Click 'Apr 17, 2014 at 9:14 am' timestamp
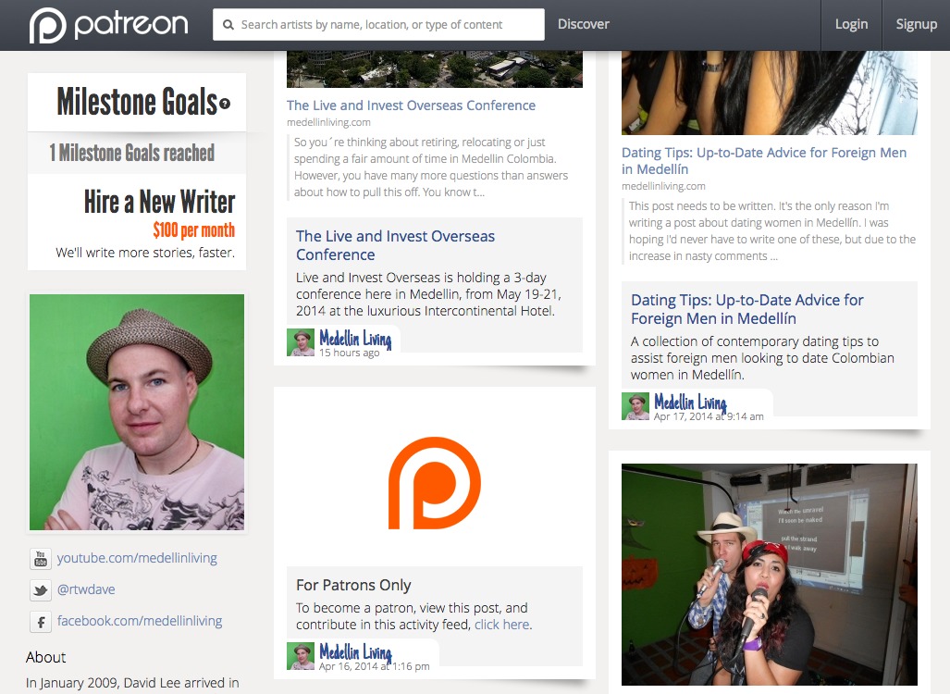Image resolution: width=950 pixels, height=694 pixels. 709,416
